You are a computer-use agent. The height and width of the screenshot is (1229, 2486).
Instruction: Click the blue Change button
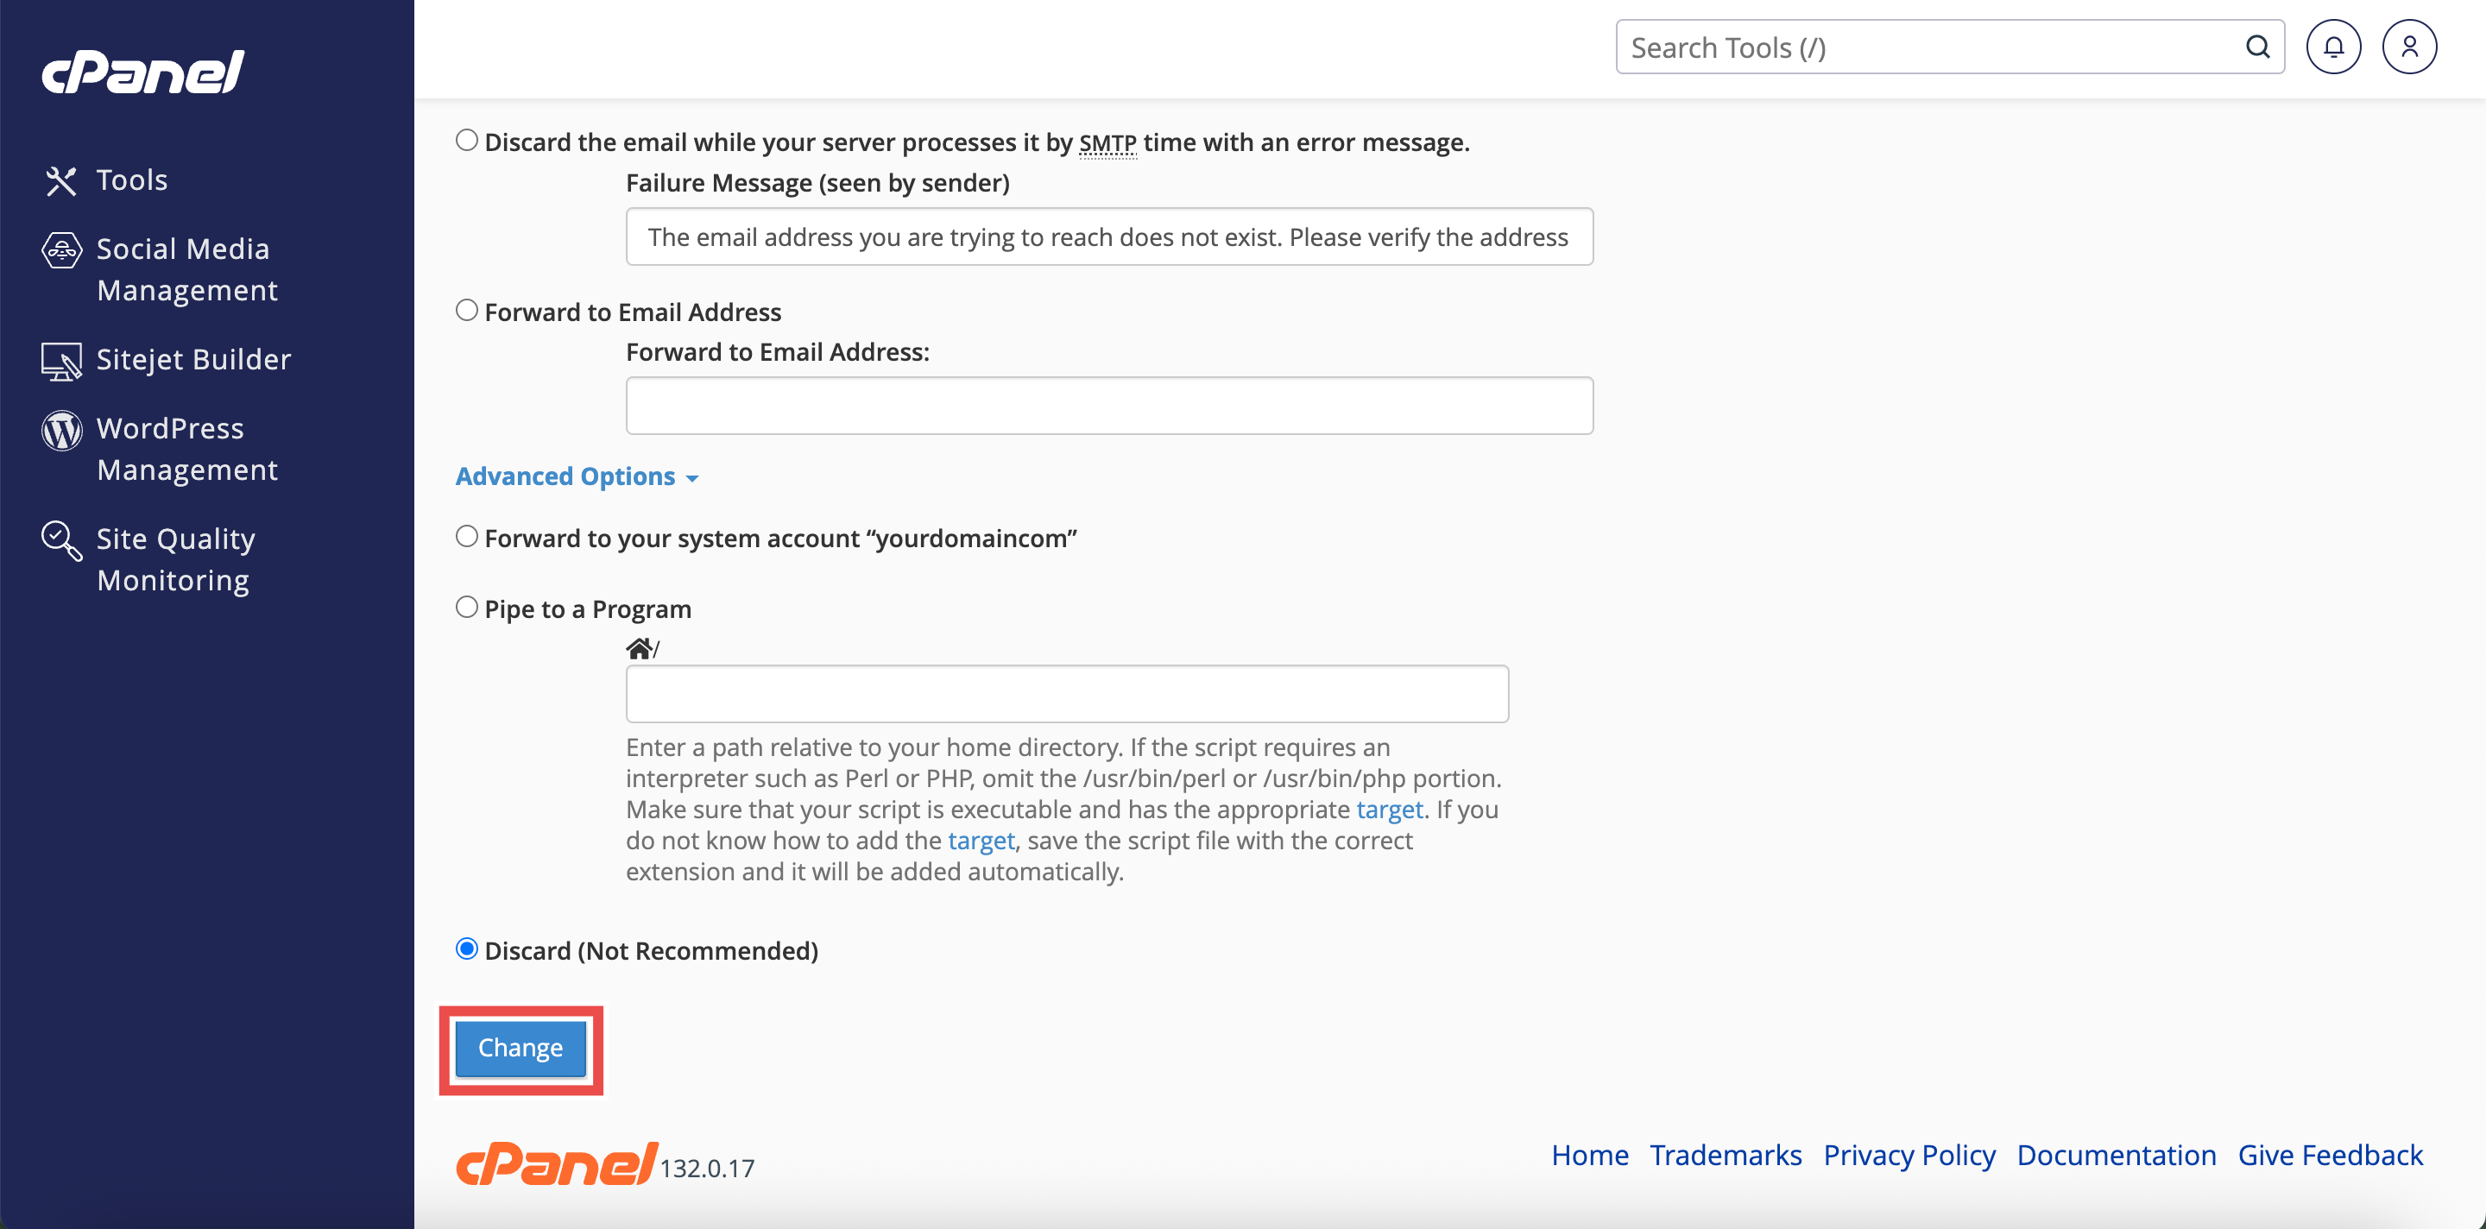pyautogui.click(x=521, y=1048)
